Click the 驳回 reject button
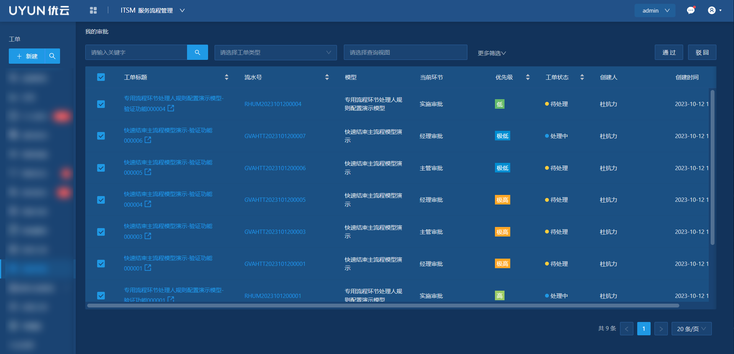 pos(702,52)
